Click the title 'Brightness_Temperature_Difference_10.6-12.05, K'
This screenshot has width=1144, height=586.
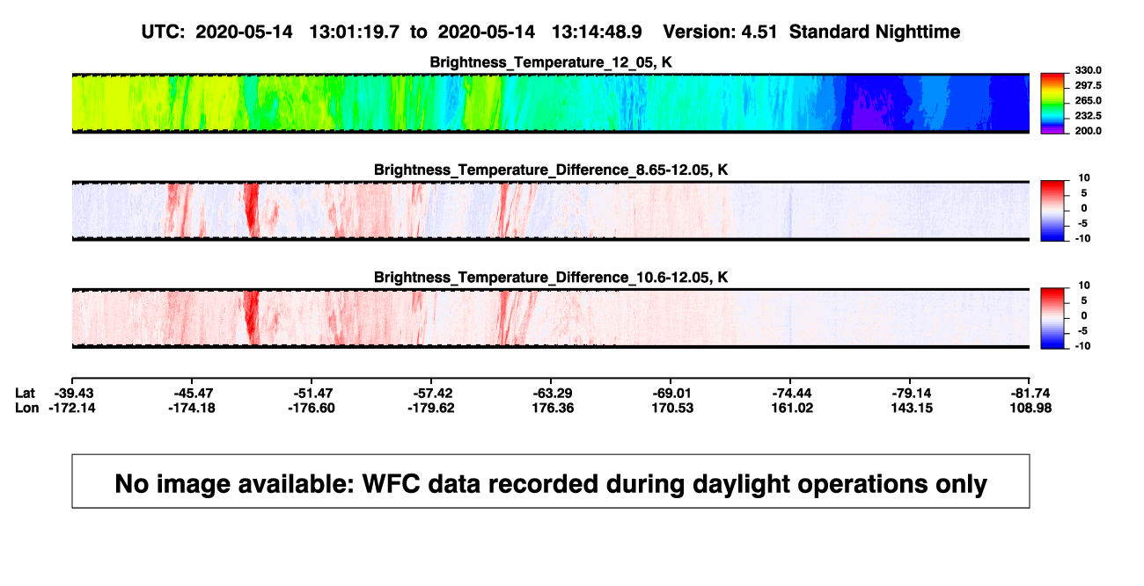coord(550,278)
